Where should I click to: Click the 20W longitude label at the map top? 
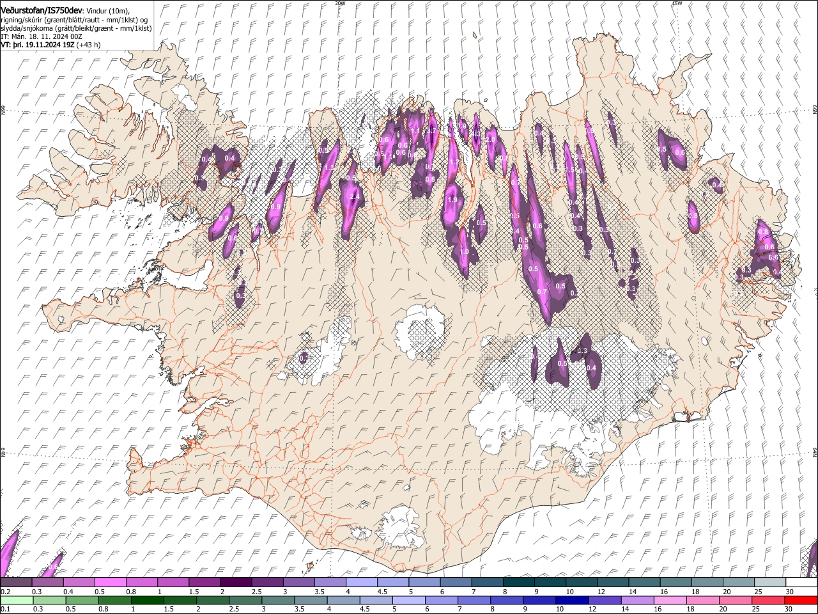tap(340, 3)
